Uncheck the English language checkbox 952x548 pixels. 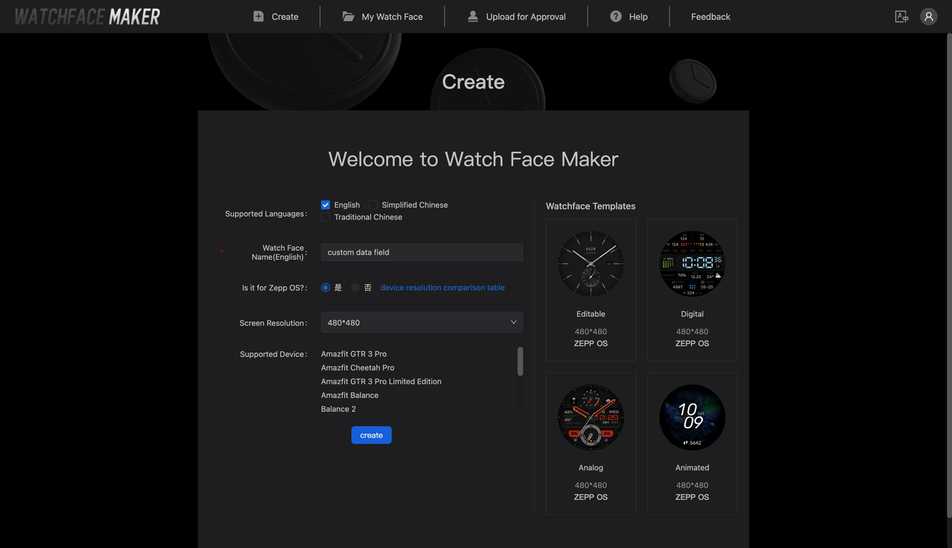(x=325, y=204)
